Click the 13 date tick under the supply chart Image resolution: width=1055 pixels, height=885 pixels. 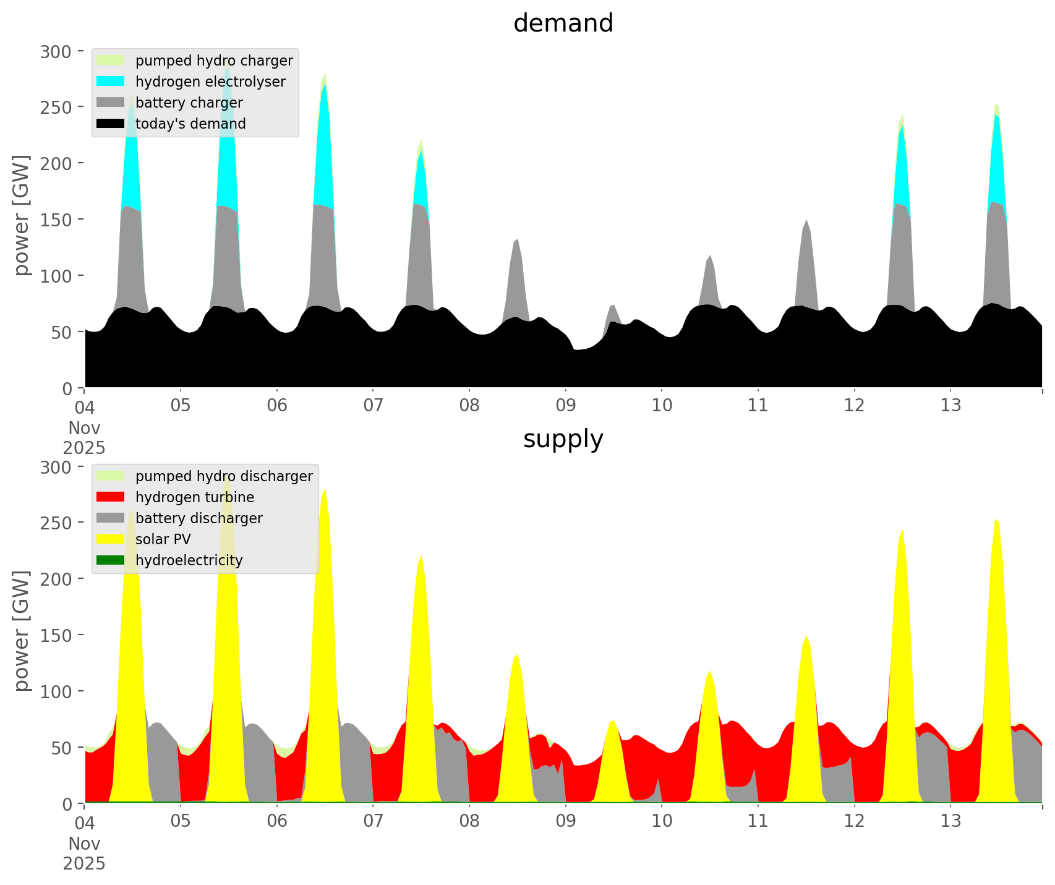click(950, 821)
